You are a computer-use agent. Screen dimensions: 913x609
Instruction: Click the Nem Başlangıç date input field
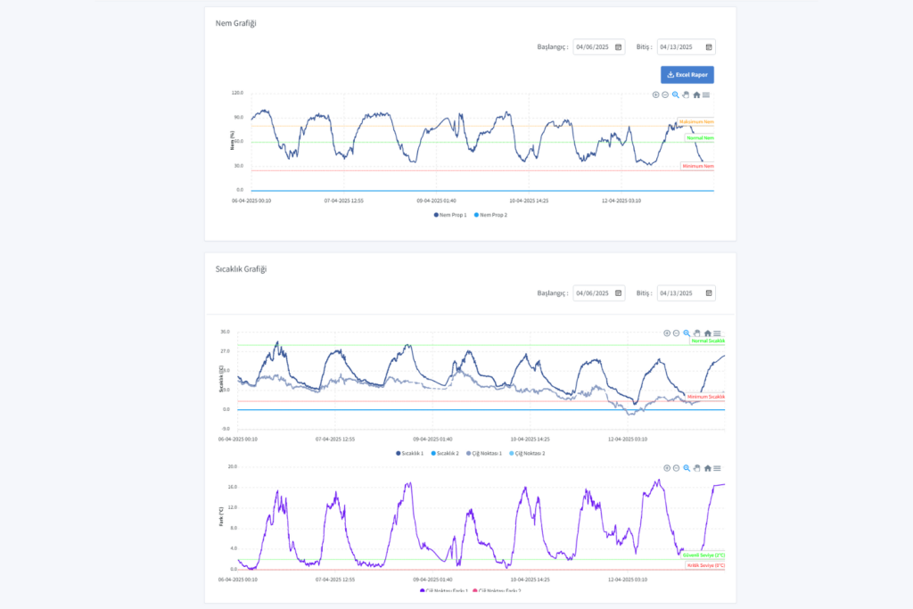pos(593,47)
